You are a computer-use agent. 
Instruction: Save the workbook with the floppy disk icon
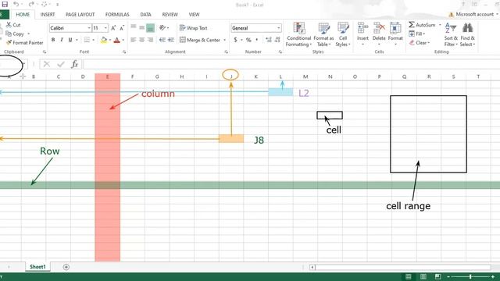pos(5,4)
